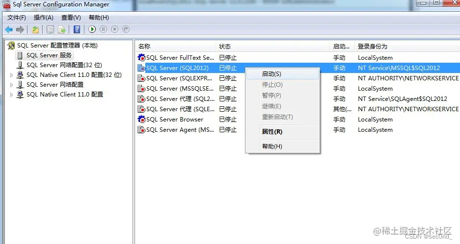Viewport: 460px width, 244px height.
Task: Open the 操作(A) menu
Action: tap(43, 18)
